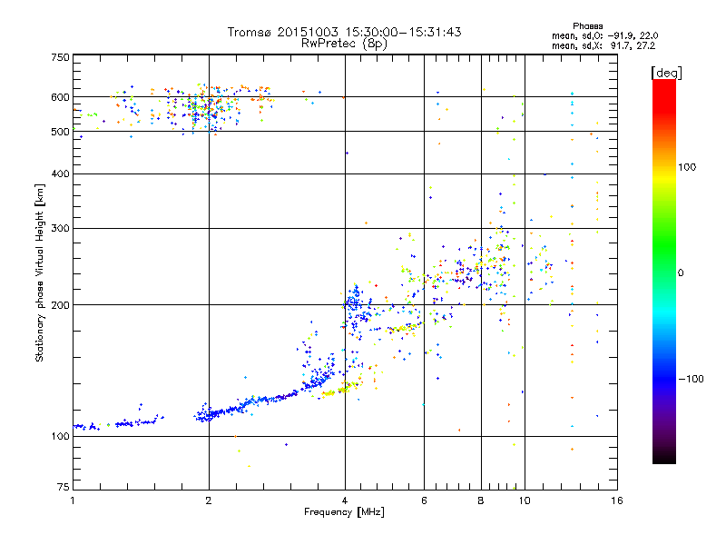Click the y-axis tick label '400'
This screenshot has height=545, width=726.
60,173
